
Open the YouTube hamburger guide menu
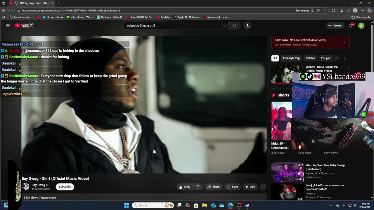pyautogui.click(x=8, y=26)
